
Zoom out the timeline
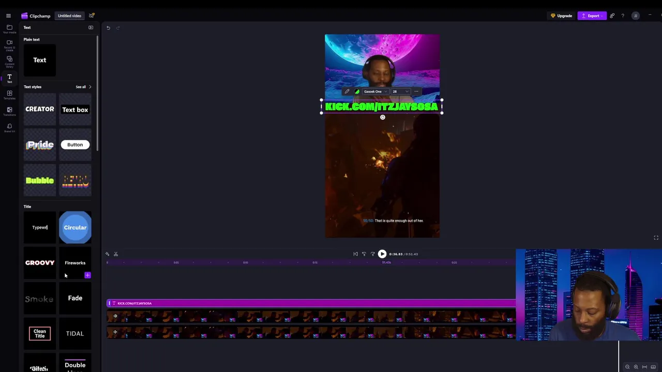point(627,367)
